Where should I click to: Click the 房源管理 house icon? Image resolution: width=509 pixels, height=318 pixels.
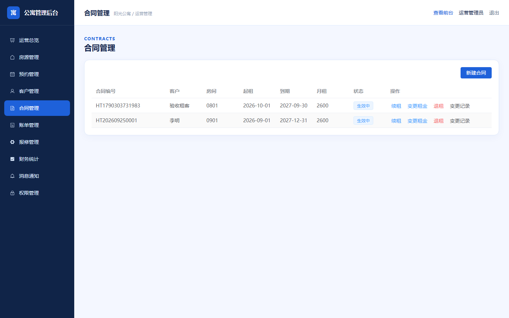click(12, 57)
